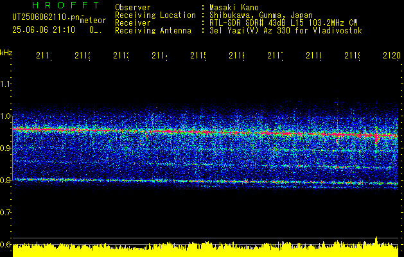Viewport: 404px width, 257px height.
Task: Click Shibukawa, Gunma, Japan text
Action: [261, 15]
